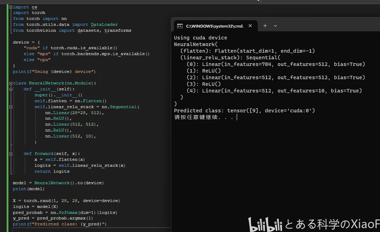The height and width of the screenshot is (232, 380).
Task: Click 'torch.backends.mps.is_available()' in code
Action: point(105,54)
